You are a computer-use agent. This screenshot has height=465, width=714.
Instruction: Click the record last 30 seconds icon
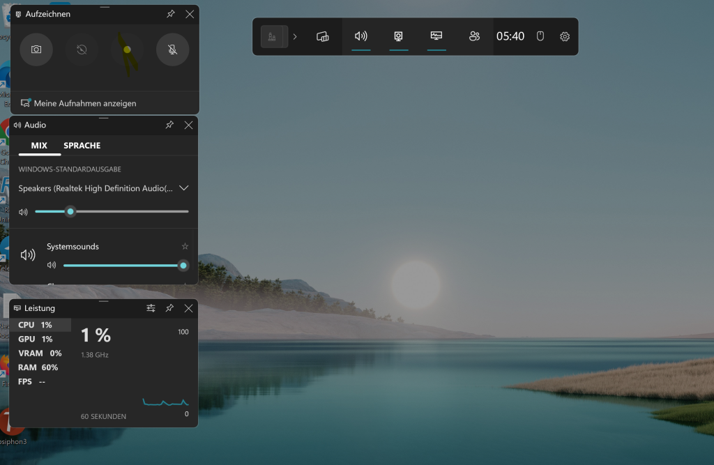pyautogui.click(x=82, y=49)
